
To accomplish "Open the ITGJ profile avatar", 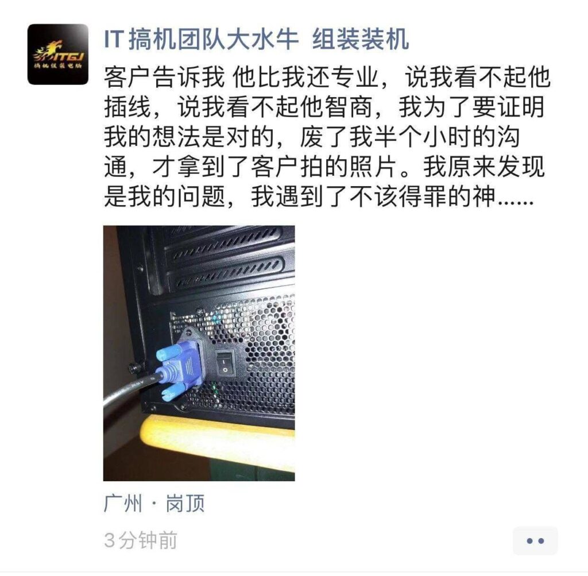I will click(58, 54).
